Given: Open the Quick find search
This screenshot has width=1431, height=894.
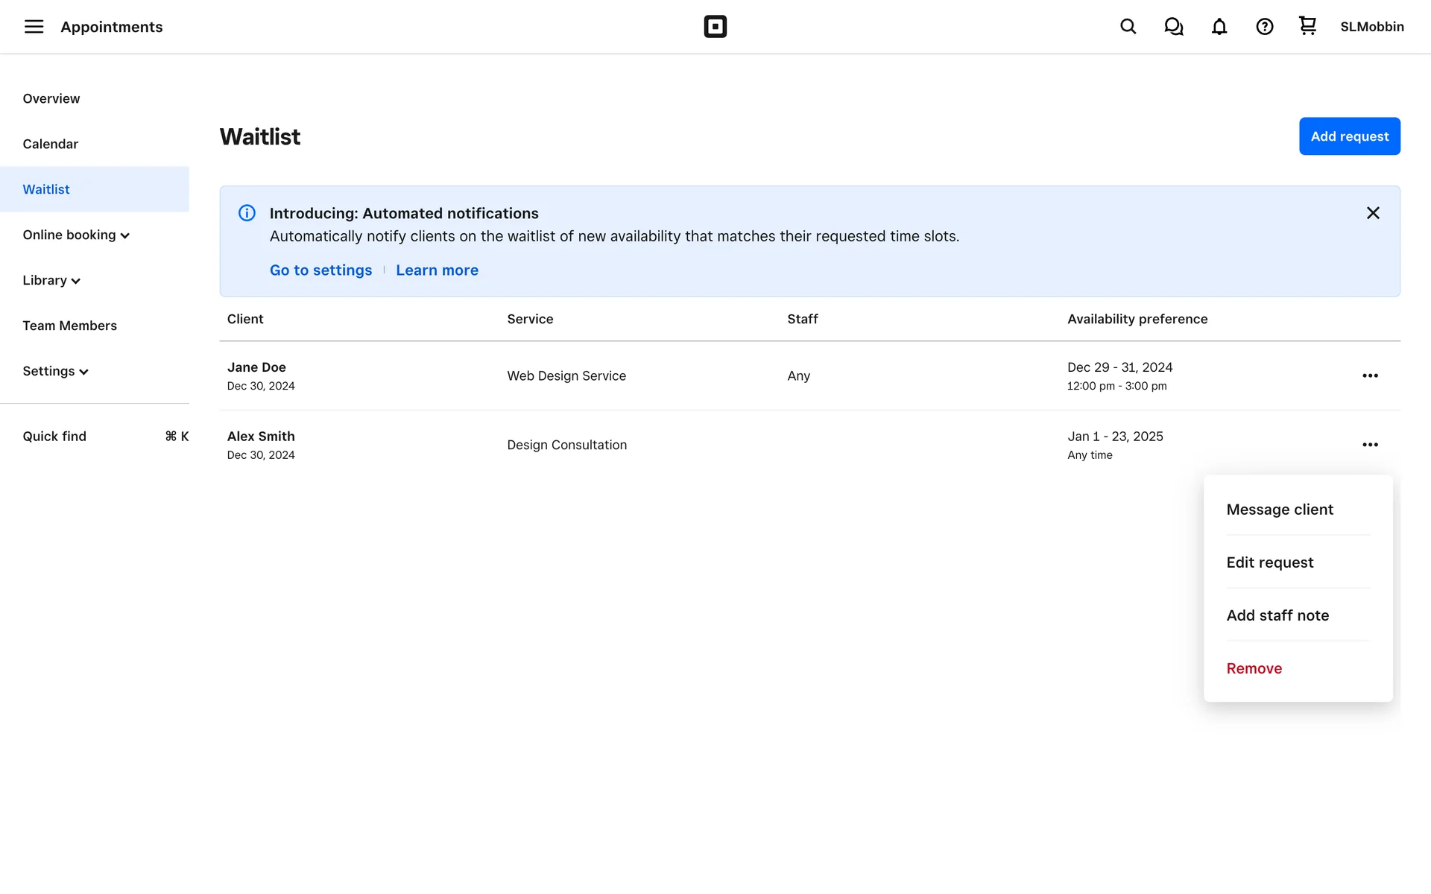Looking at the screenshot, I should pos(54,437).
